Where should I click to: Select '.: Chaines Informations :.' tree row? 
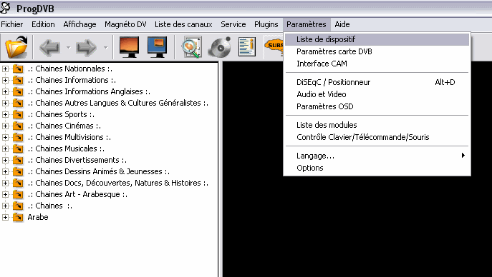(x=72, y=80)
